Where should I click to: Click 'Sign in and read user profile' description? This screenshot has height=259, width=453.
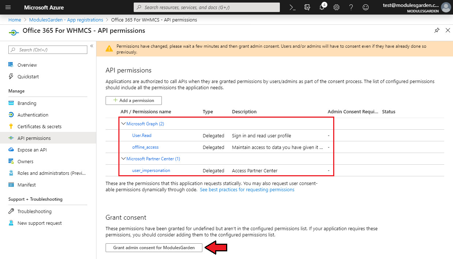[x=262, y=136]
